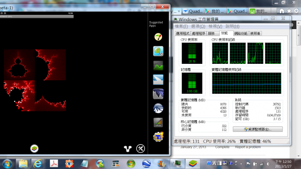Open the round blue swirl globe app
This screenshot has height=169, width=301.
point(158,108)
